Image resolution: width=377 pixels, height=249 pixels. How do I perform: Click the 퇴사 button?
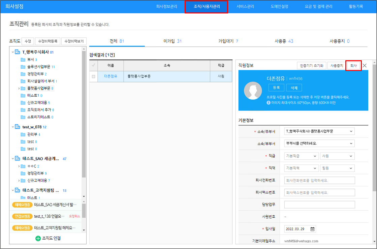click(353, 66)
